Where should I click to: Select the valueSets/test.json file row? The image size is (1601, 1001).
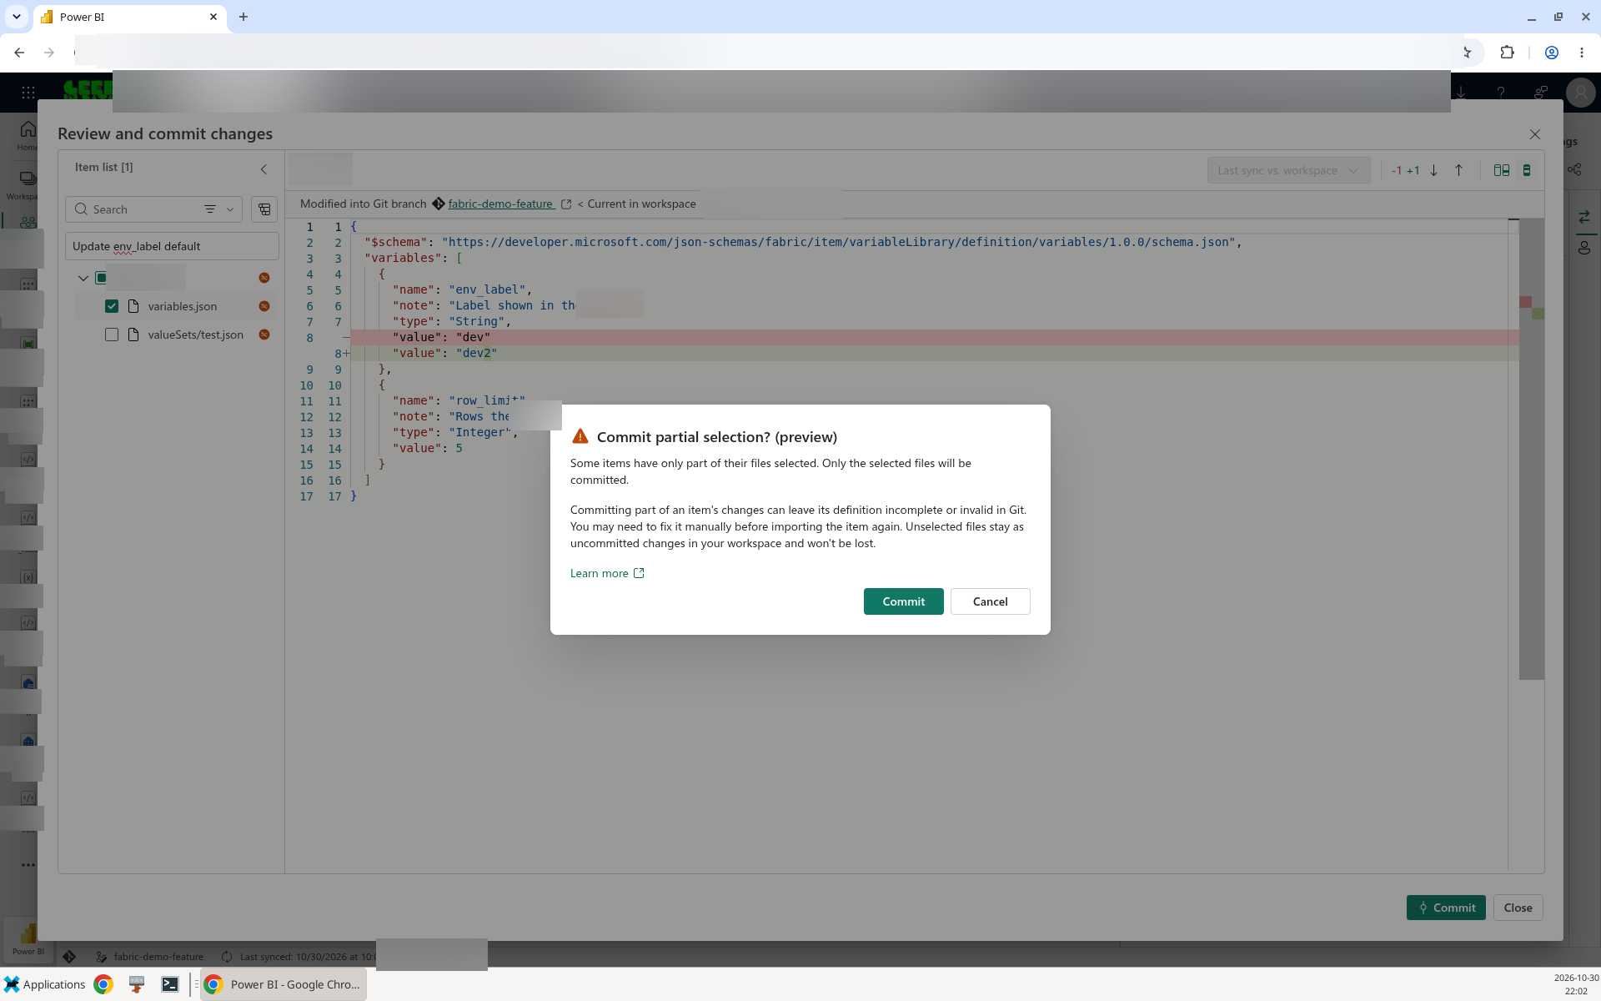[x=175, y=335]
